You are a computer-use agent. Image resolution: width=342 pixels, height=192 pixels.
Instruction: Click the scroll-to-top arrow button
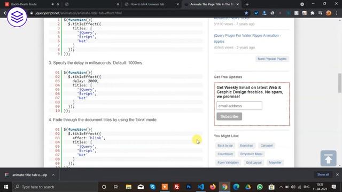(x=328, y=158)
